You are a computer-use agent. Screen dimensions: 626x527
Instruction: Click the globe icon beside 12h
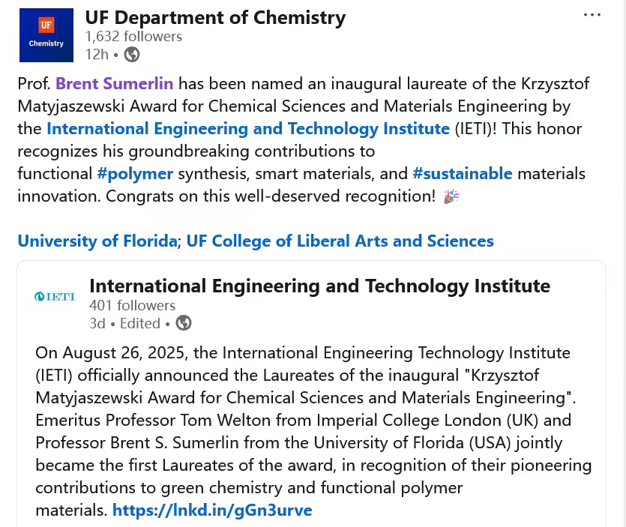[x=132, y=54]
